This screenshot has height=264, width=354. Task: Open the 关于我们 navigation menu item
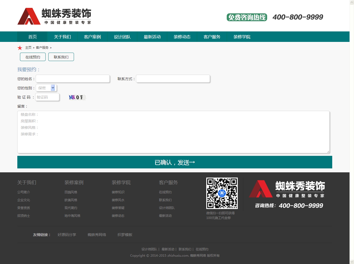point(62,37)
